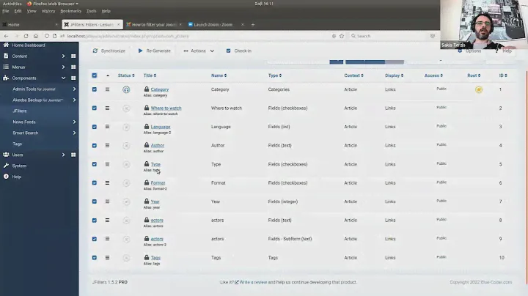
Task: Uncheck the checkbox for the Year row
Action: click(94, 201)
